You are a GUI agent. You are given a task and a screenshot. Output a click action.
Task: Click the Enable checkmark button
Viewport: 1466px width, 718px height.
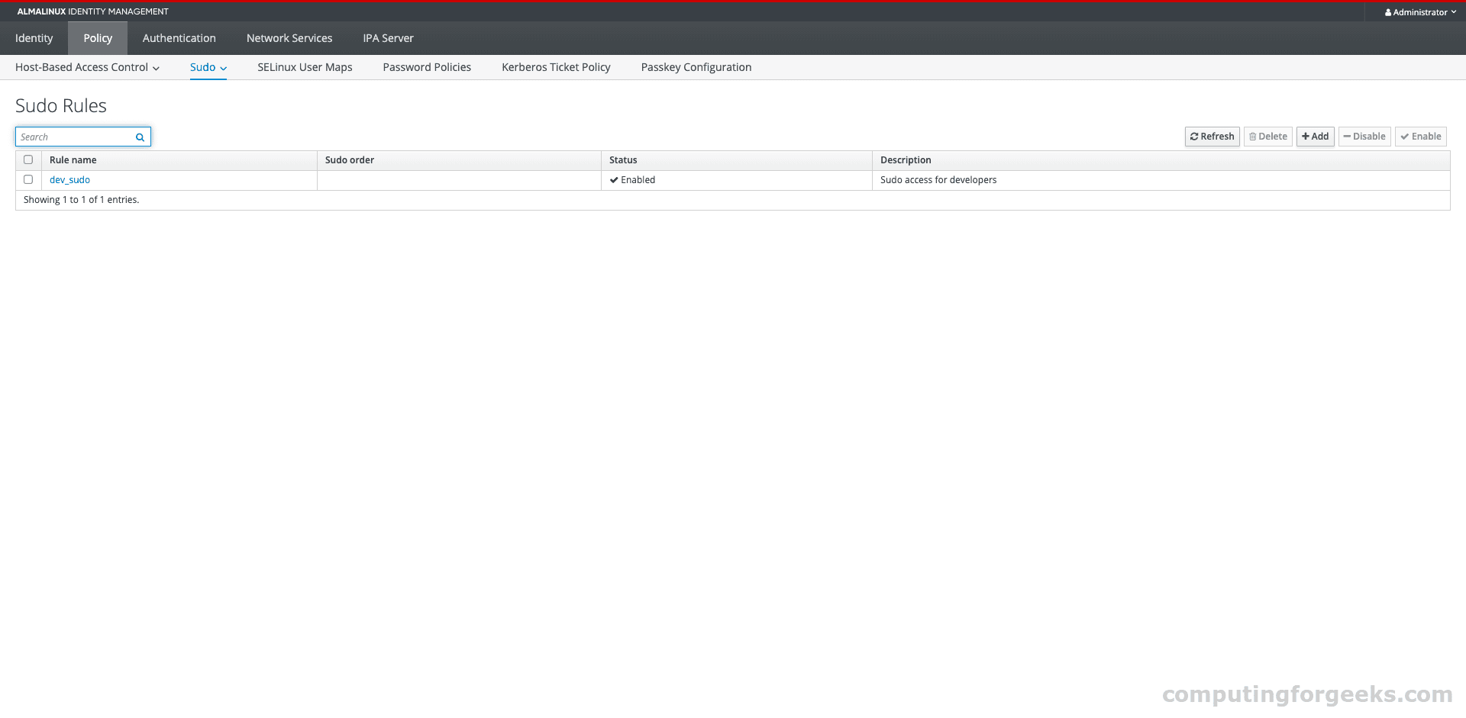click(1420, 137)
